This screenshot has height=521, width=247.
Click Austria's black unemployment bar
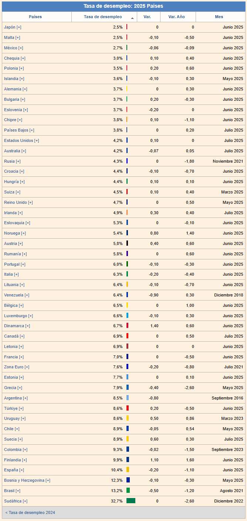[x=127, y=243]
